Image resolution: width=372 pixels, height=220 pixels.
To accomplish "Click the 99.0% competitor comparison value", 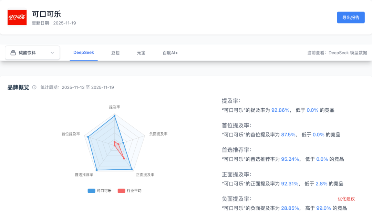I will pos(323,208).
